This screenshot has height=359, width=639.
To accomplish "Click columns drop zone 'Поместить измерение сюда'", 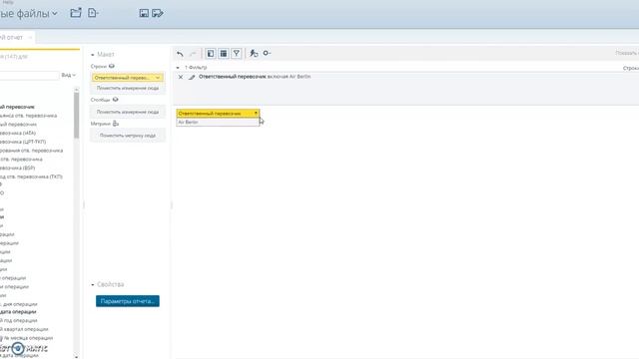I will (x=128, y=112).
